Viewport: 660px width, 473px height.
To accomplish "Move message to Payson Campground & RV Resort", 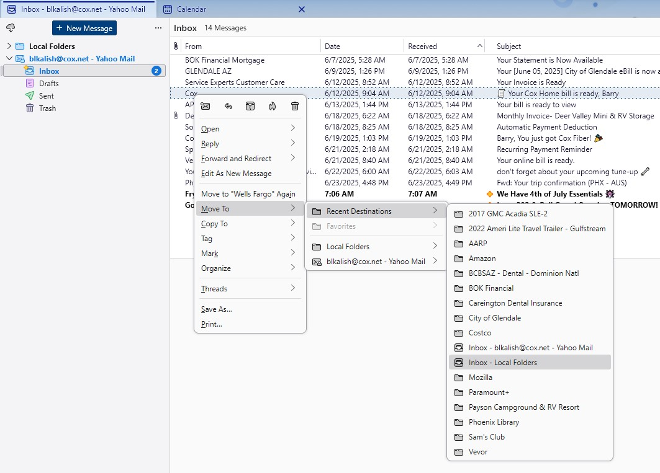I will (x=530, y=407).
